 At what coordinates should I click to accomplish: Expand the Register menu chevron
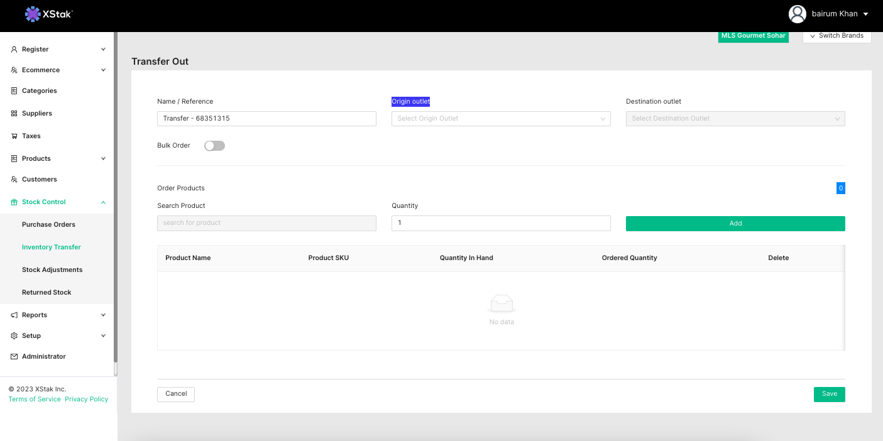103,49
